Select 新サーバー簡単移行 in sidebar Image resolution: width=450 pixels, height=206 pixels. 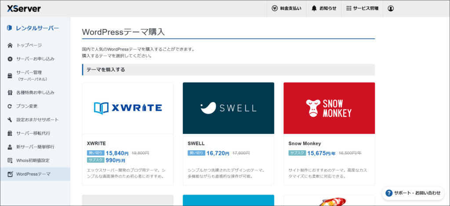tap(35, 147)
